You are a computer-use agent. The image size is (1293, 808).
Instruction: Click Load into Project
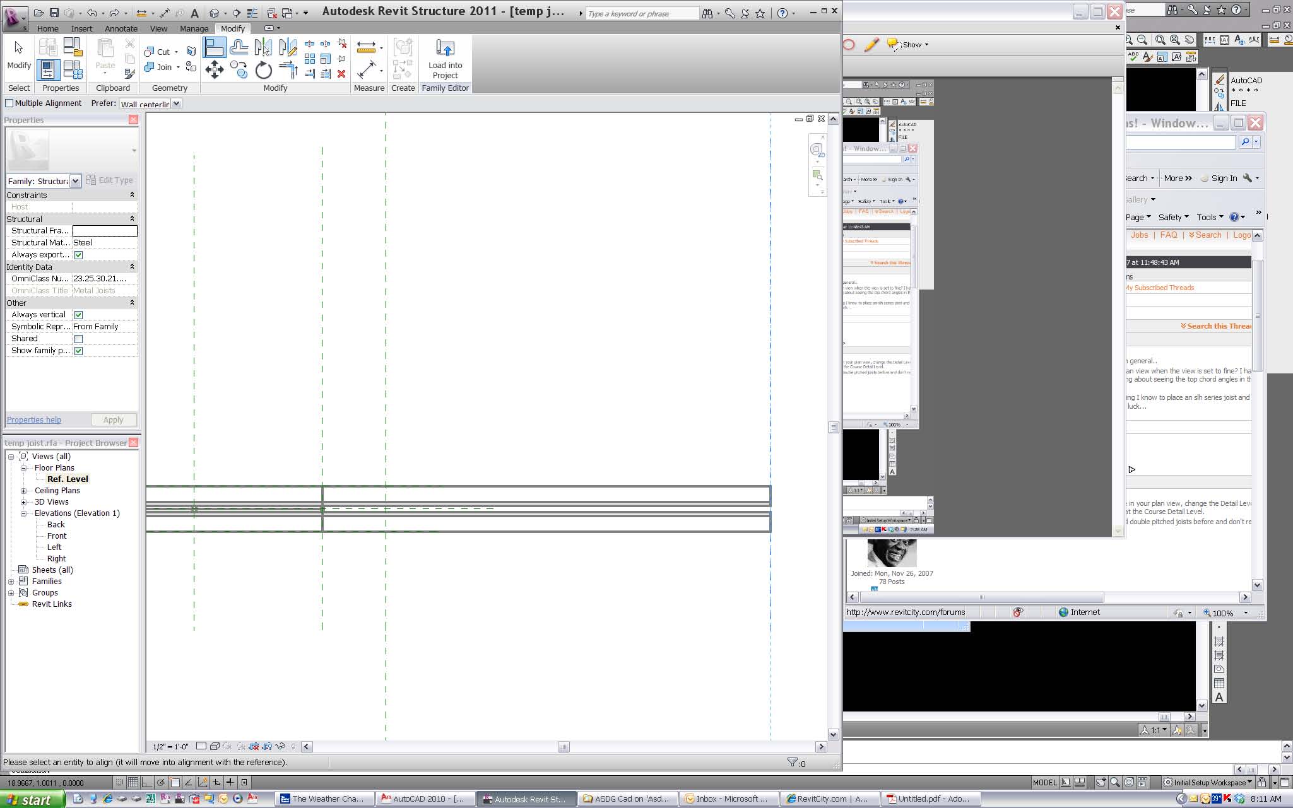[445, 58]
